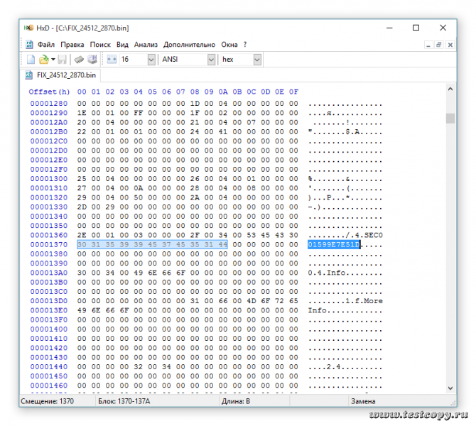
Task: Click the Save disk icon
Action: pos(63,60)
